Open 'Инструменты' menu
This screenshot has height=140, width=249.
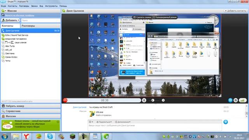click(x=51, y=6)
